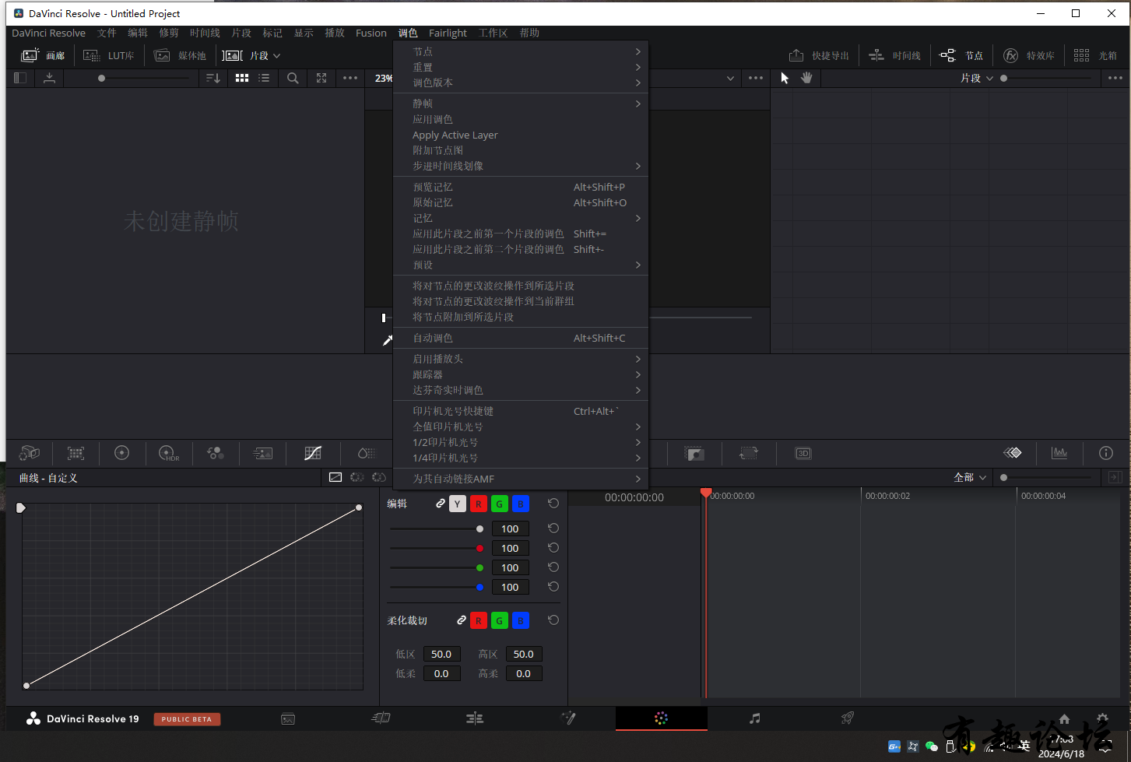This screenshot has height=762, width=1131.
Task: Open the Sizing palette icon
Action: pyautogui.click(x=749, y=453)
